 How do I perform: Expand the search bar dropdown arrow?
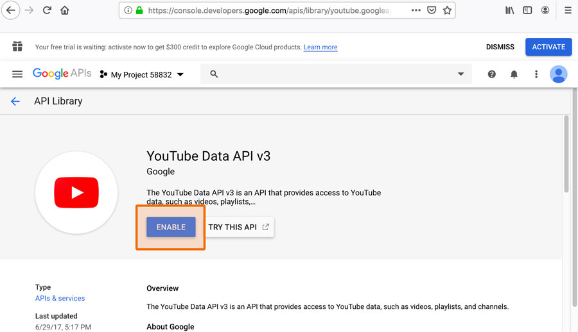[x=460, y=74]
